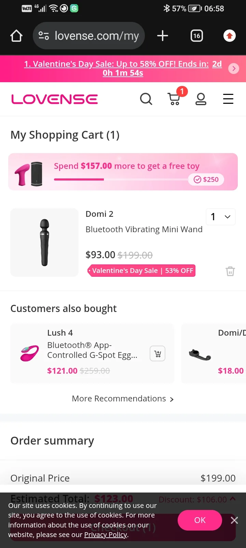
Task: Add Lush 4 to cart icon
Action: [x=158, y=354]
